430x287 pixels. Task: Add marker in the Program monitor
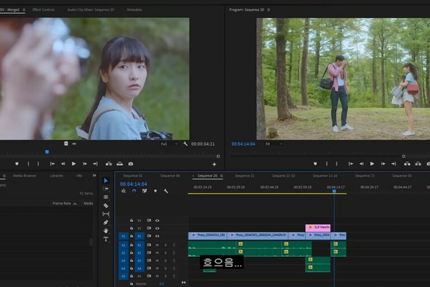315,164
